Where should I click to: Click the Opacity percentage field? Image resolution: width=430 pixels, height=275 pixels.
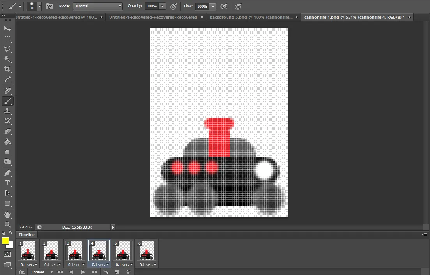[152, 6]
